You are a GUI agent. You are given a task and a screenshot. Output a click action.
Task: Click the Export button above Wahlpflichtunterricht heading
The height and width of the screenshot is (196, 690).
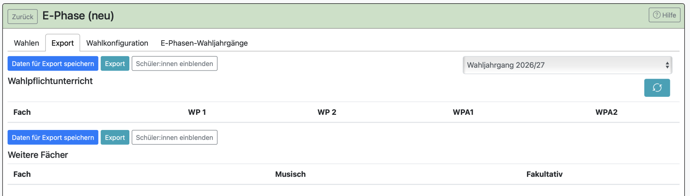115,64
